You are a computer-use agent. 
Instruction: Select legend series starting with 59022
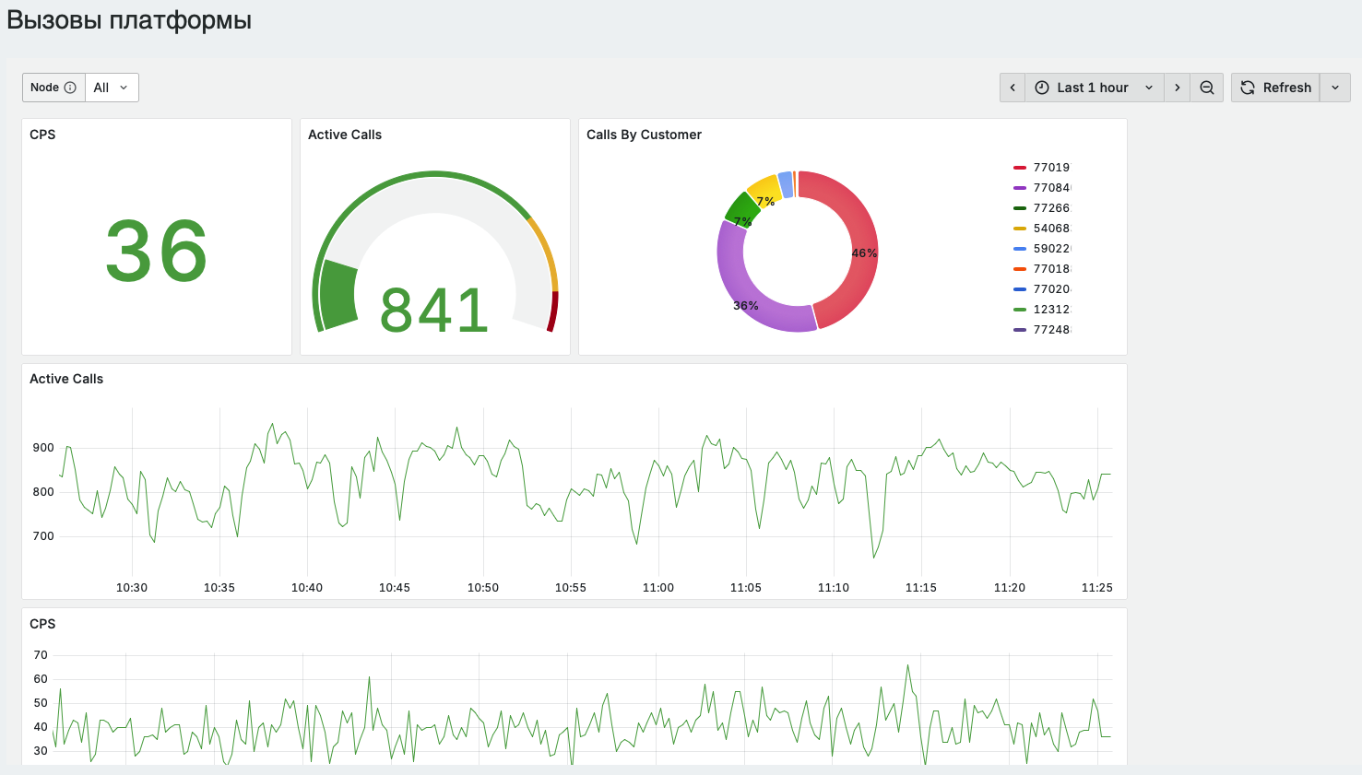[x=1051, y=249]
